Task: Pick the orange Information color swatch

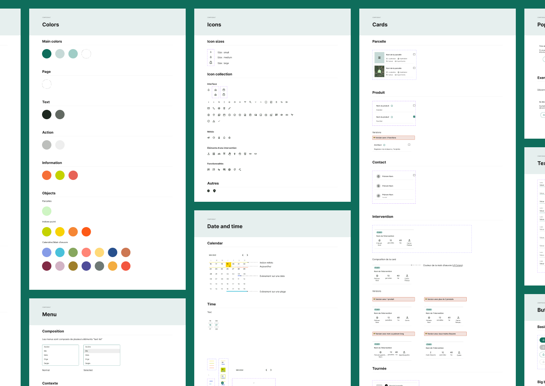Action: click(x=47, y=175)
